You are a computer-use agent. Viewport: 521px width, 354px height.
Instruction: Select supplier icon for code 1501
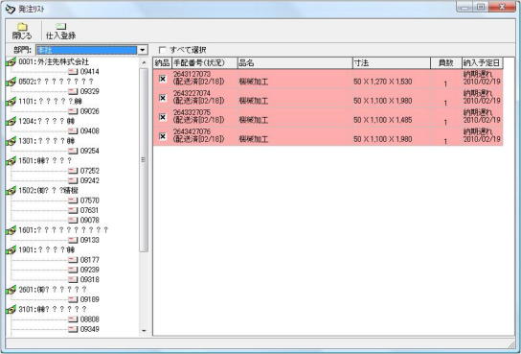pos(11,161)
